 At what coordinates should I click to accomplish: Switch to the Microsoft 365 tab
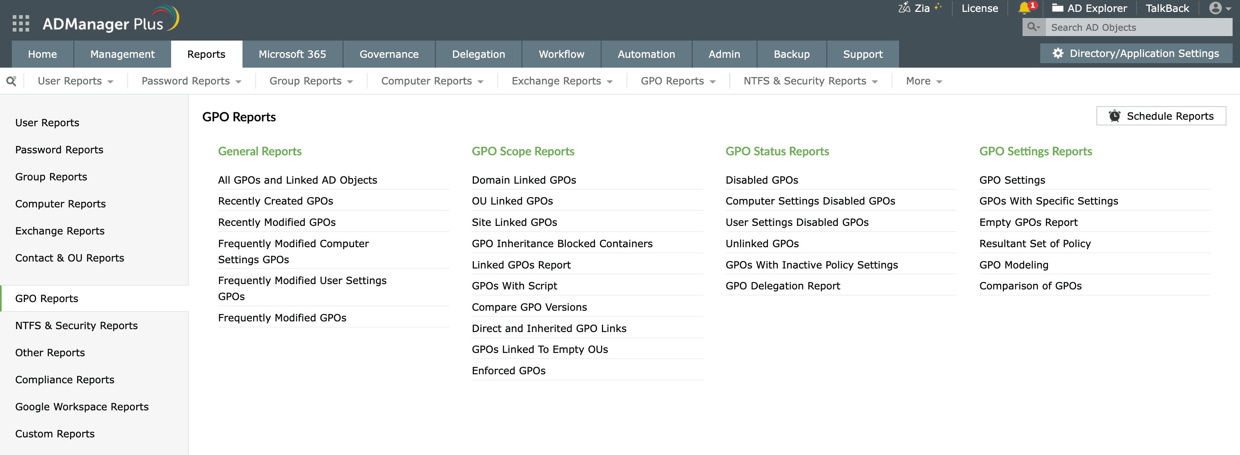click(292, 54)
